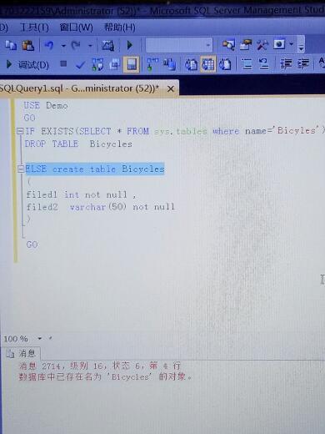Viewport: 325px width, 434px height.
Task: Click the Increase Indent icon
Action: pos(303,64)
